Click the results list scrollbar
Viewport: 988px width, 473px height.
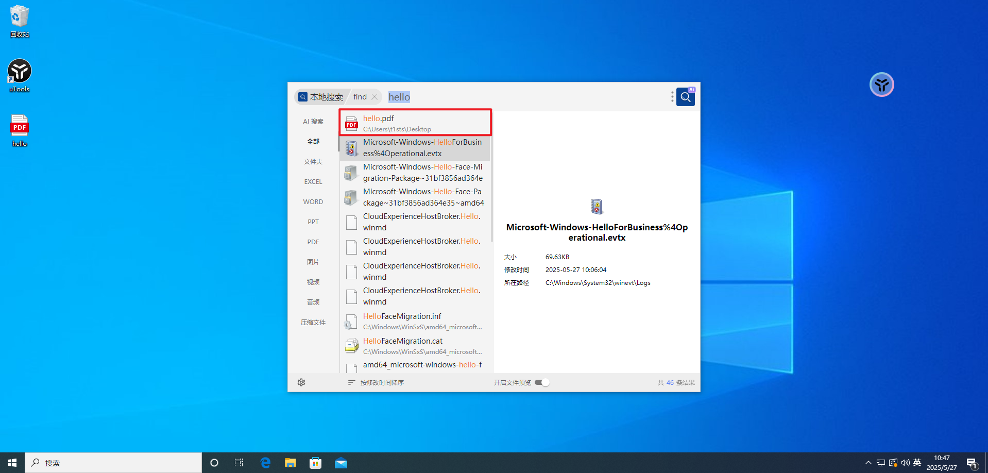tap(492, 189)
